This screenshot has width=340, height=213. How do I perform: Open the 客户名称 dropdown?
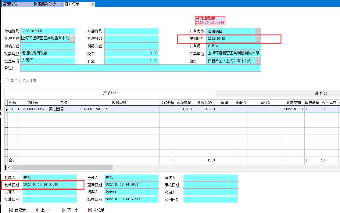[72, 39]
